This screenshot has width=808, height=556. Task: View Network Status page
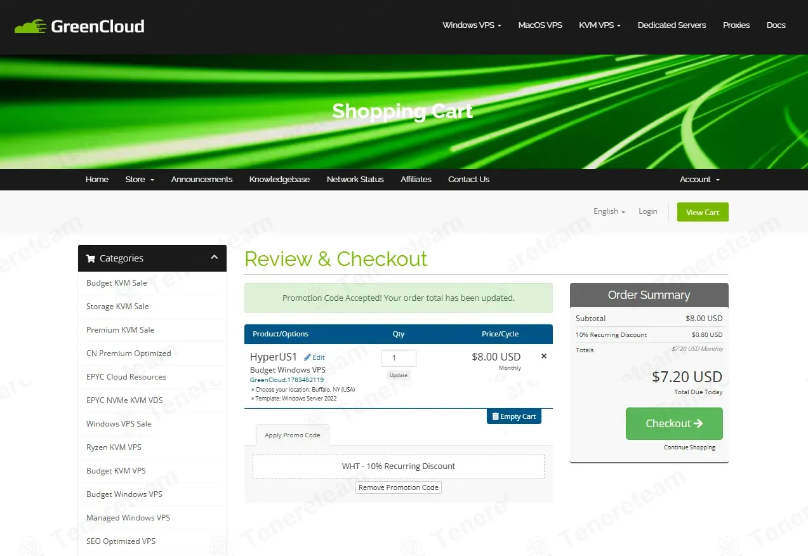click(x=355, y=180)
